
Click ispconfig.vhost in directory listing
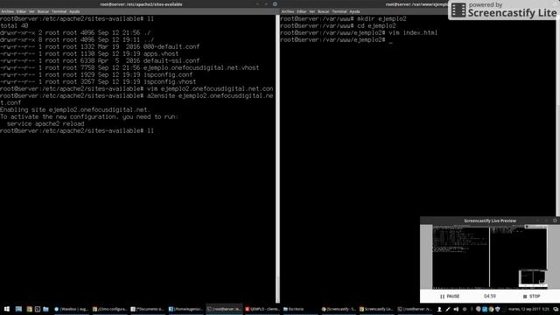170,81
